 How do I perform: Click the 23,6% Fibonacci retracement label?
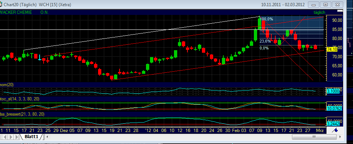265,41
